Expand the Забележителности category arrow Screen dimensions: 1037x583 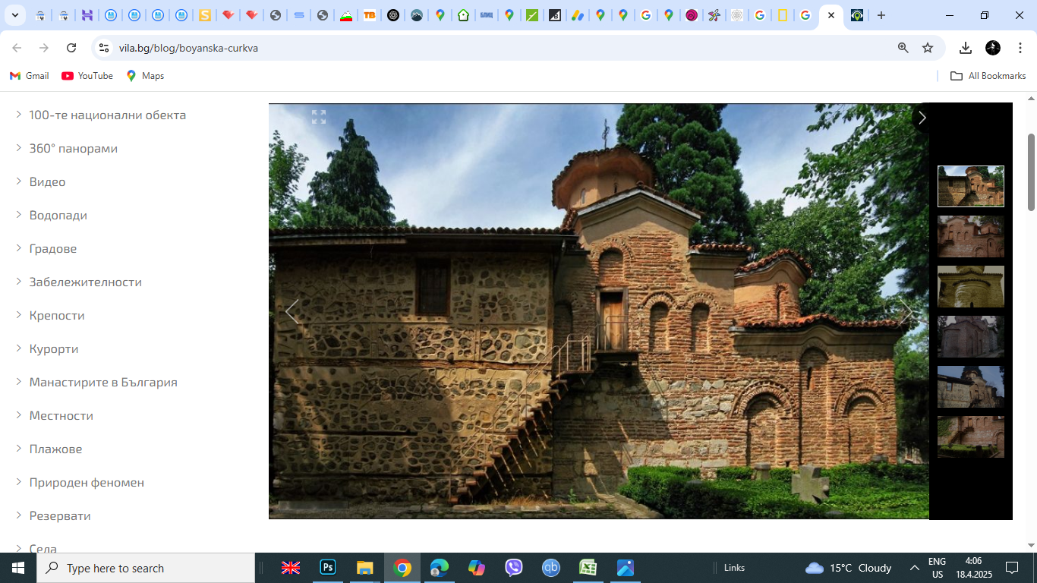(x=19, y=282)
